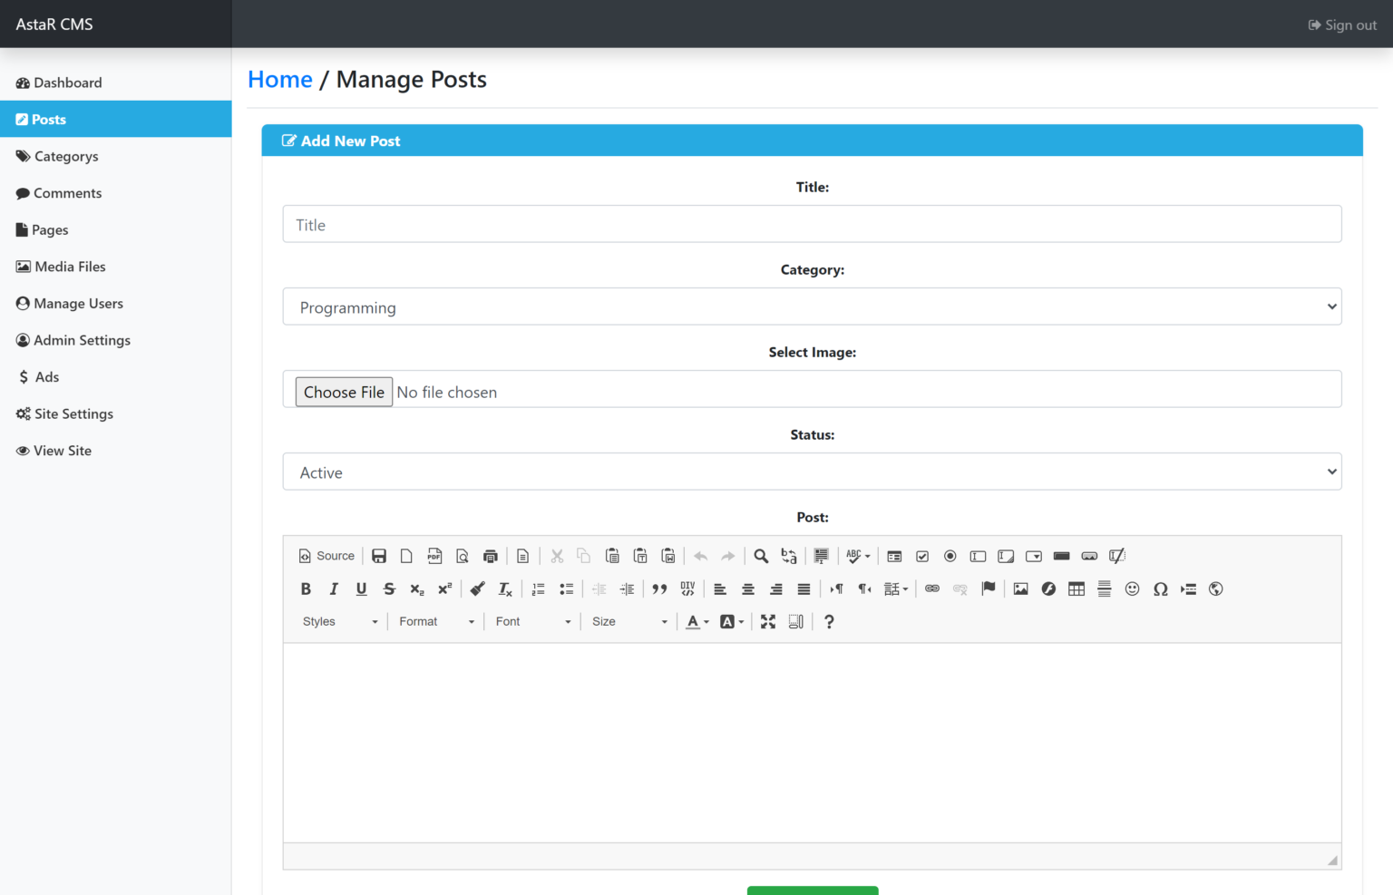Click the Align Right icon
1393x895 pixels.
click(776, 589)
